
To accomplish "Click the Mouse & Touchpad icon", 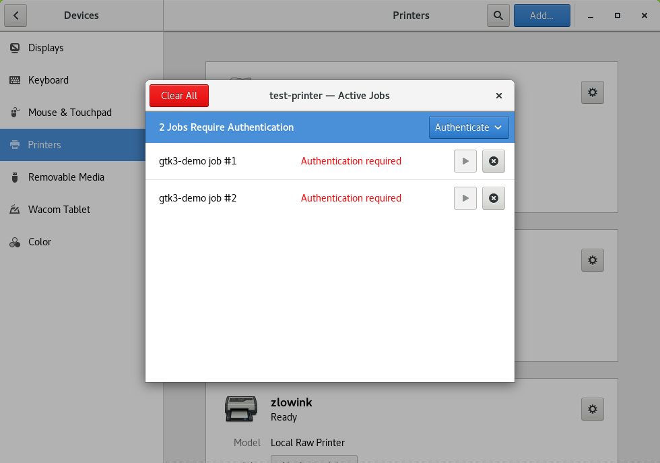I will [15, 113].
